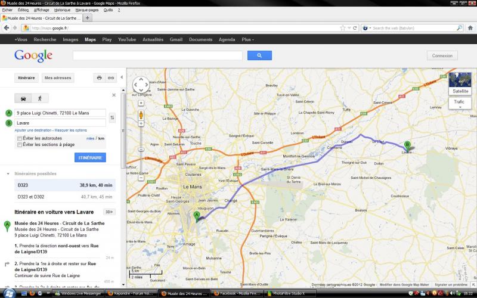Click the my-location button on map
Screen dimensions: 477x298
coord(141,103)
